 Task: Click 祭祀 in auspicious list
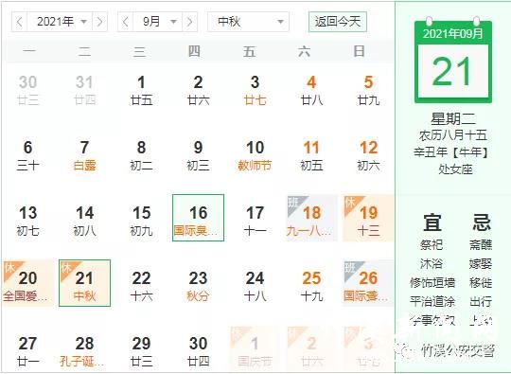click(432, 244)
